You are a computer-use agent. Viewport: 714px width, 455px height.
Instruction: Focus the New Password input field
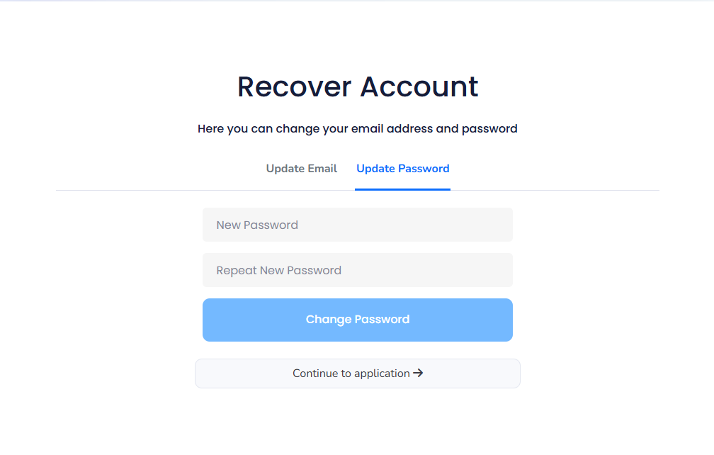point(358,225)
